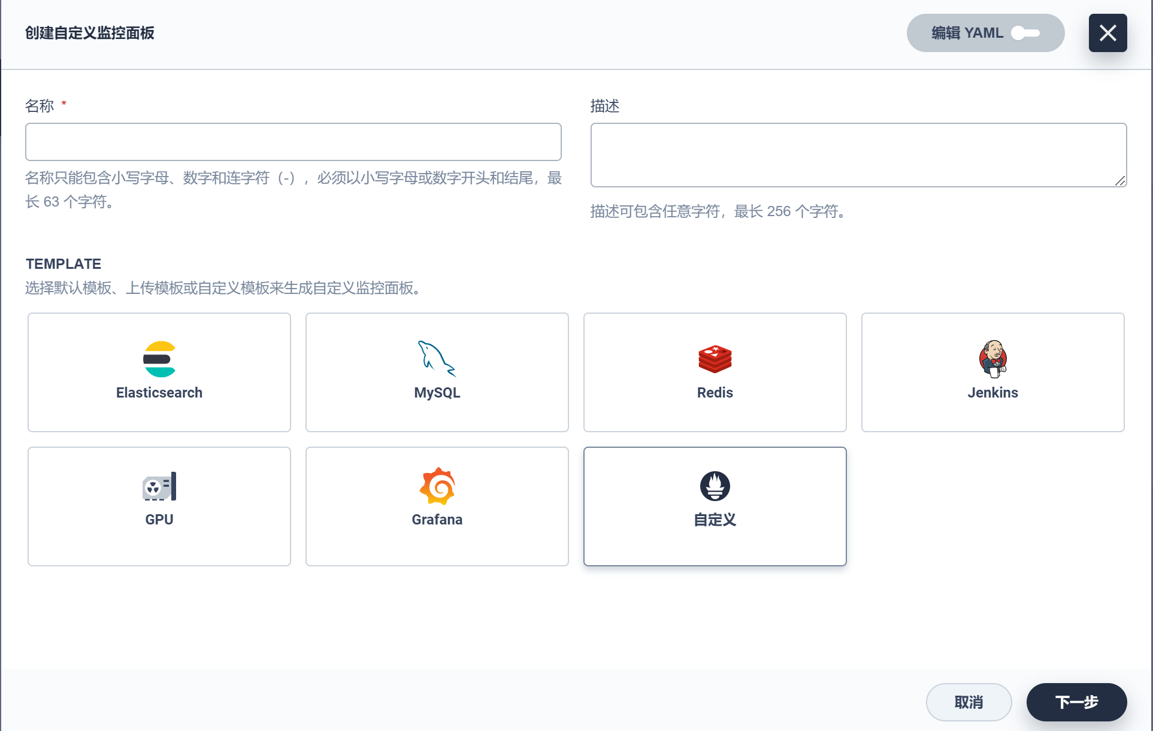Viewport: 1153px width, 731px height.
Task: Click the Elasticsearch label text
Action: 159,393
